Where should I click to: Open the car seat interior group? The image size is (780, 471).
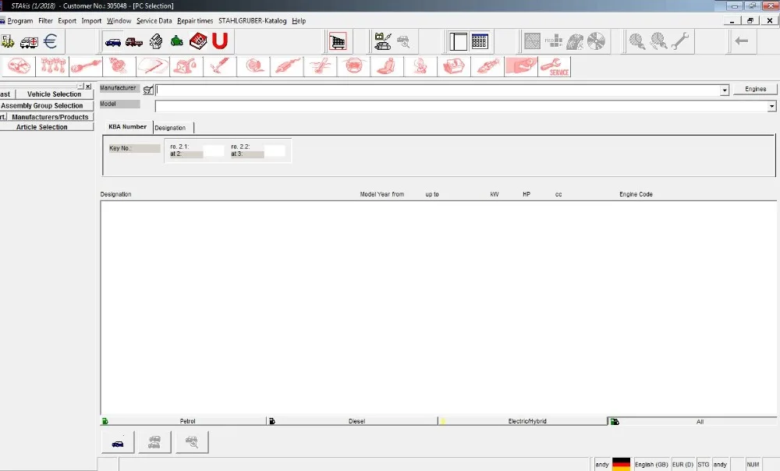[387, 66]
